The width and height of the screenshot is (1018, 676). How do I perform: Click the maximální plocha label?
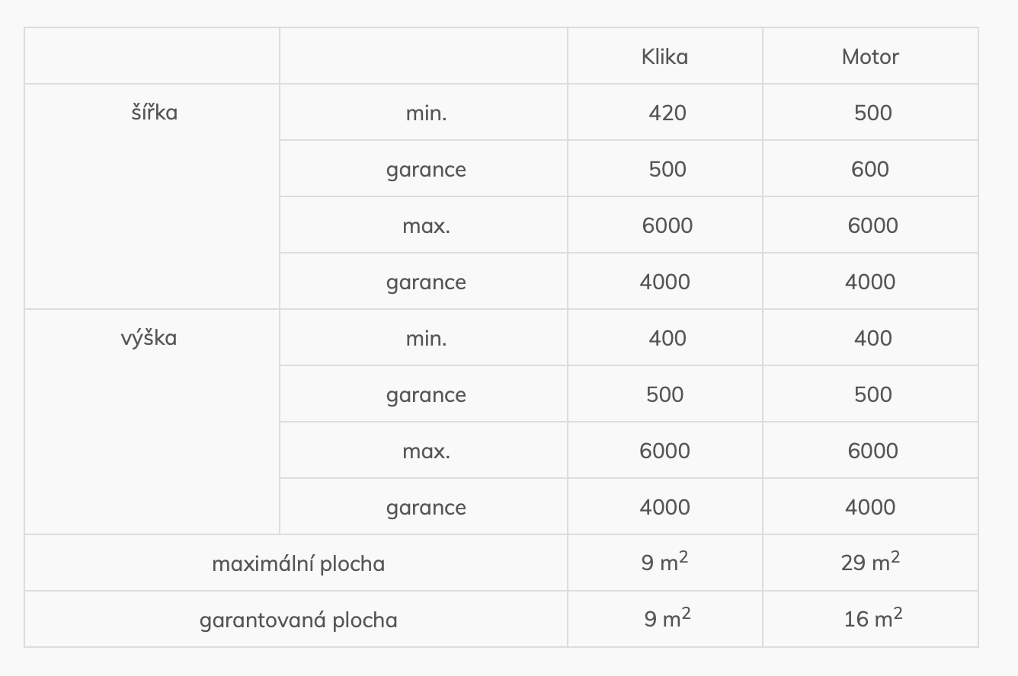click(299, 563)
